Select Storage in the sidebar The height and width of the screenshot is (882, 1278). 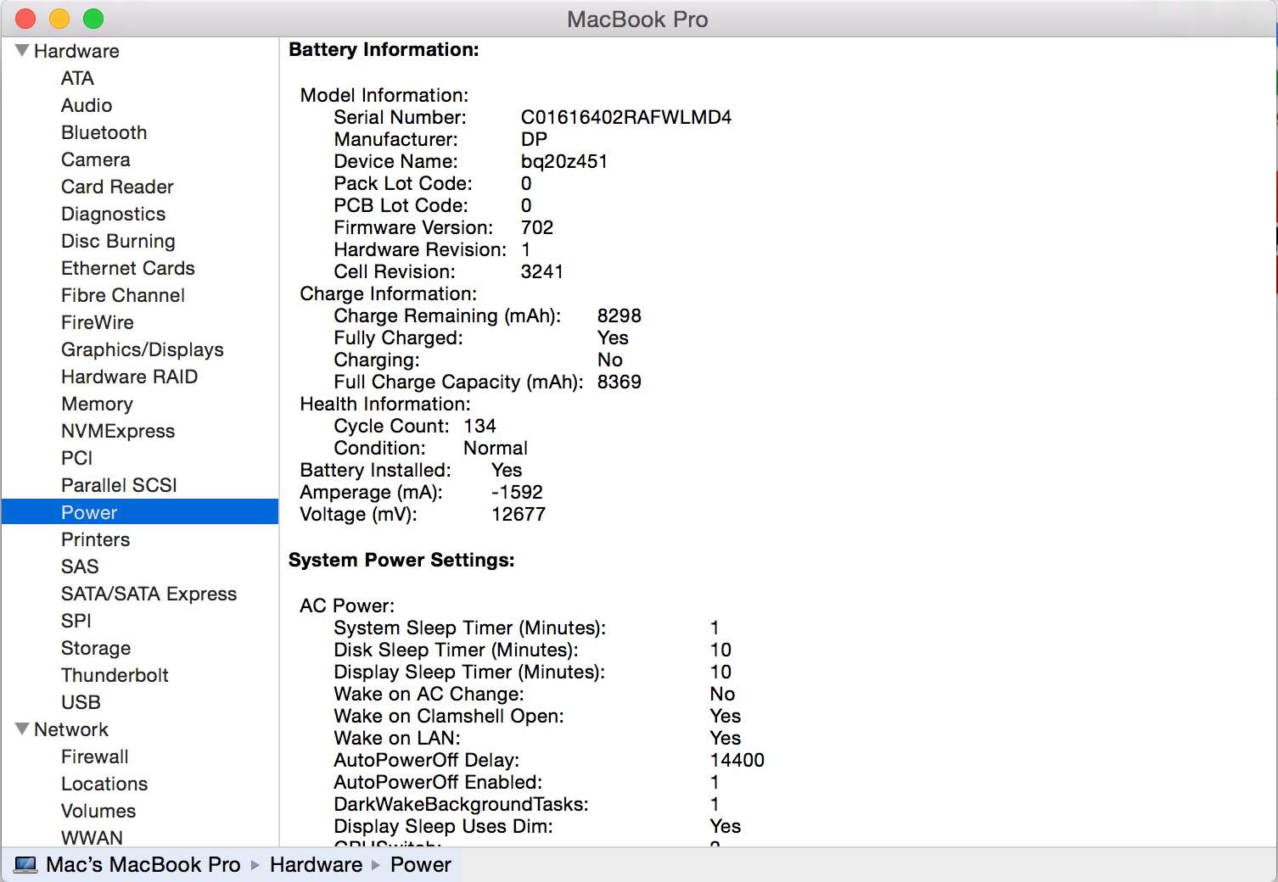(x=96, y=648)
